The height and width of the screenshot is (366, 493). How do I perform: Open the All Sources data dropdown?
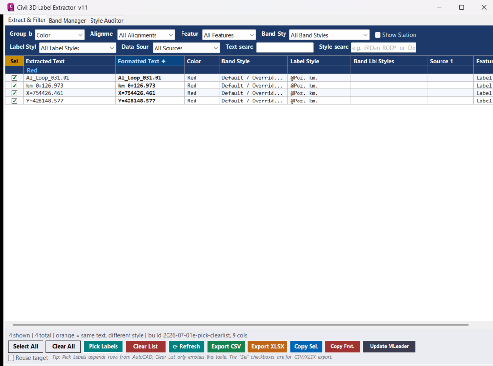186,48
